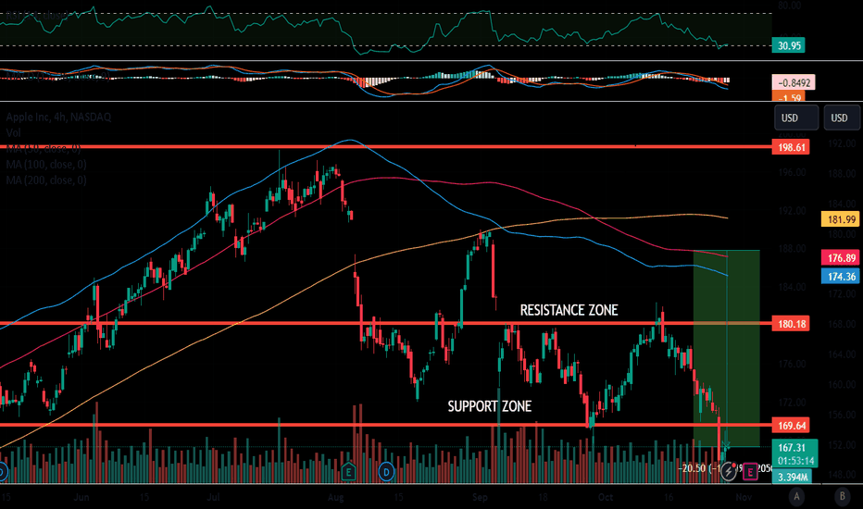The height and width of the screenshot is (509, 863).
Task: Open the left USD currency selector
Action: (795, 118)
